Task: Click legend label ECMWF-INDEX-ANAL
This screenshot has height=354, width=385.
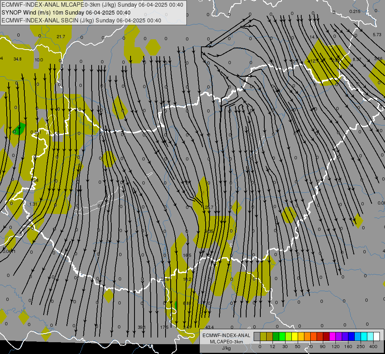Action: (x=227, y=336)
